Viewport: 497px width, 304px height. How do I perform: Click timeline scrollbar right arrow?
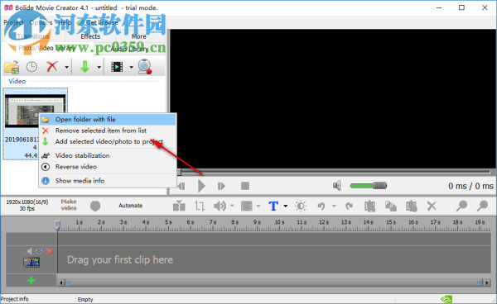click(x=487, y=283)
